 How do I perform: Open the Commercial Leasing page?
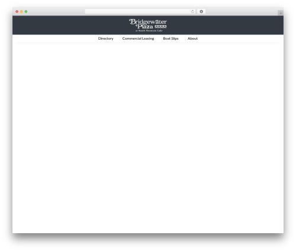pyautogui.click(x=138, y=39)
